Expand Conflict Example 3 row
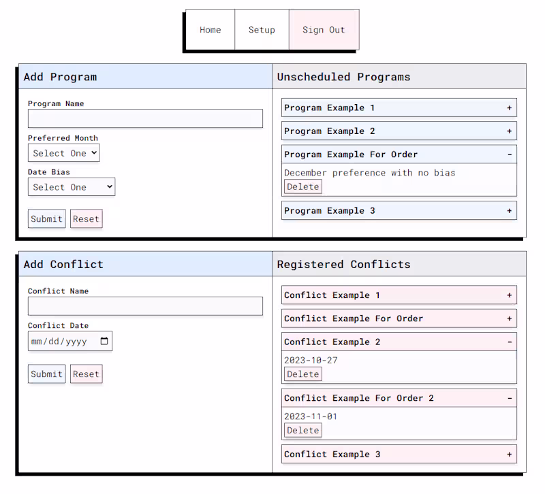Image resolution: width=545 pixels, height=494 pixels. [x=399, y=454]
